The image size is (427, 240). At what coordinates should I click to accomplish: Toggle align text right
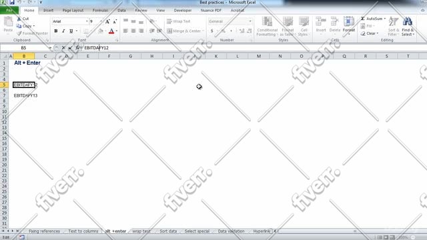point(141,31)
